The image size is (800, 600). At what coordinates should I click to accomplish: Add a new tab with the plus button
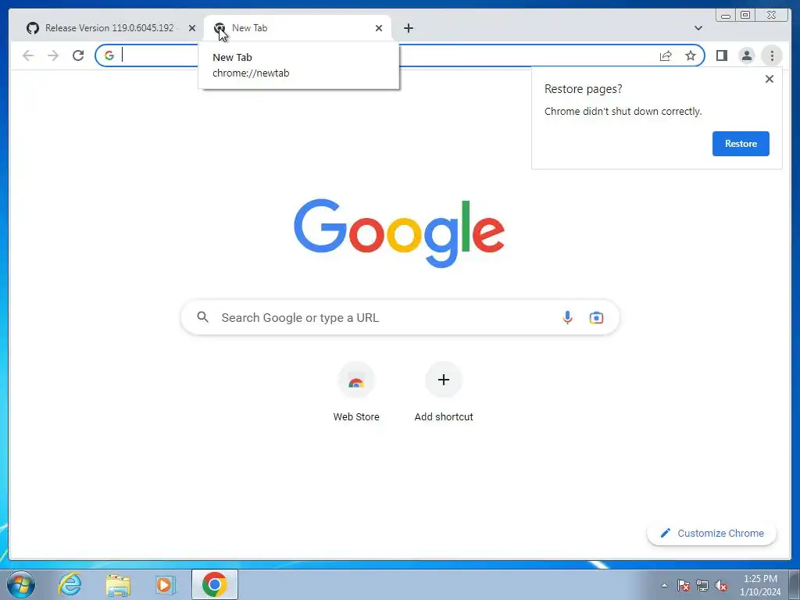click(408, 28)
